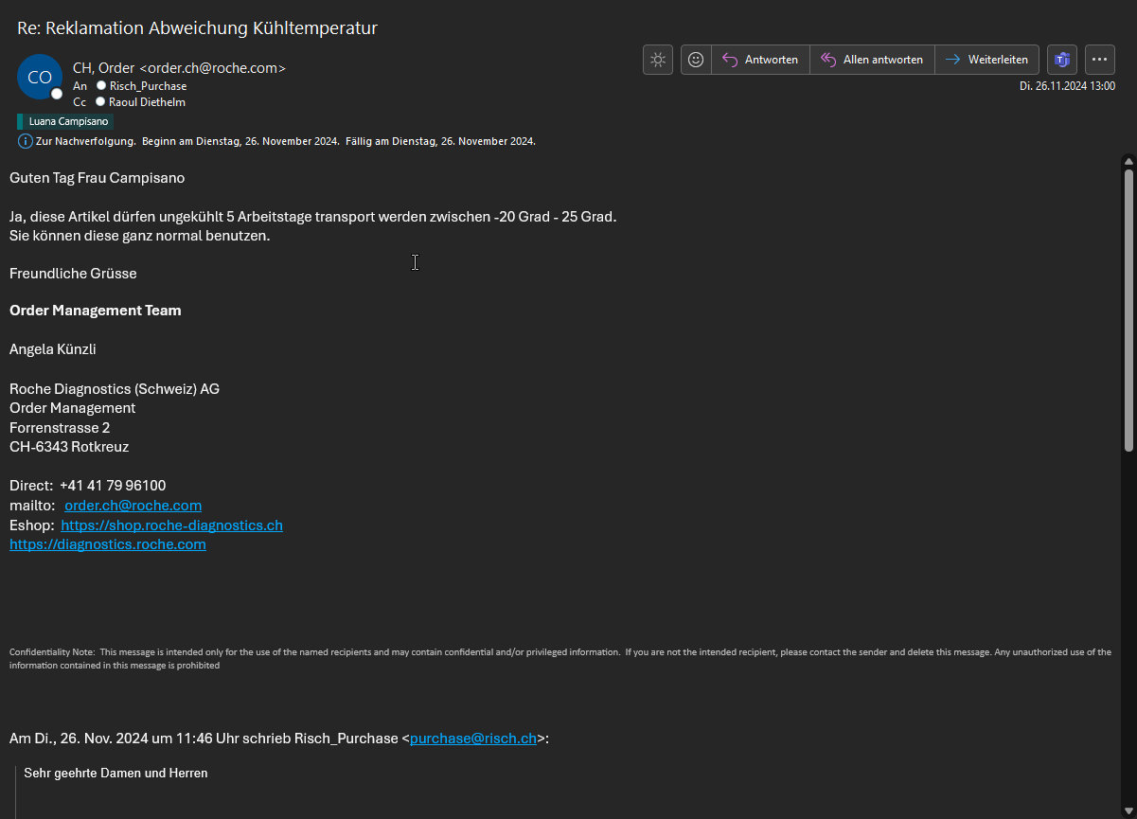
Task: Click Allen antworten to reply all
Action: click(872, 60)
